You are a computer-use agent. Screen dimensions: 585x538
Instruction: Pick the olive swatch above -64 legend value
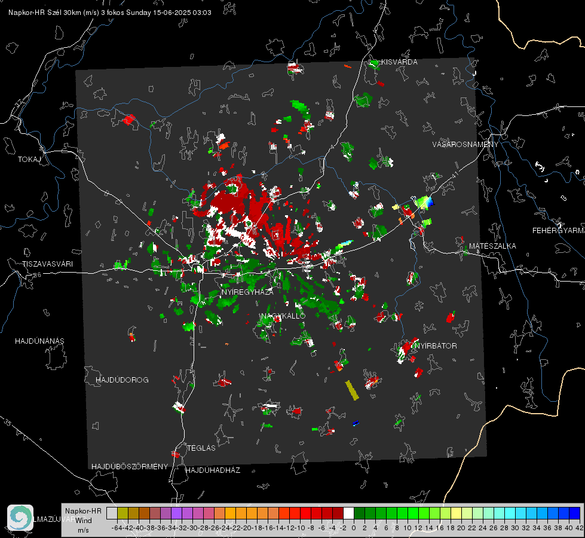click(x=122, y=513)
